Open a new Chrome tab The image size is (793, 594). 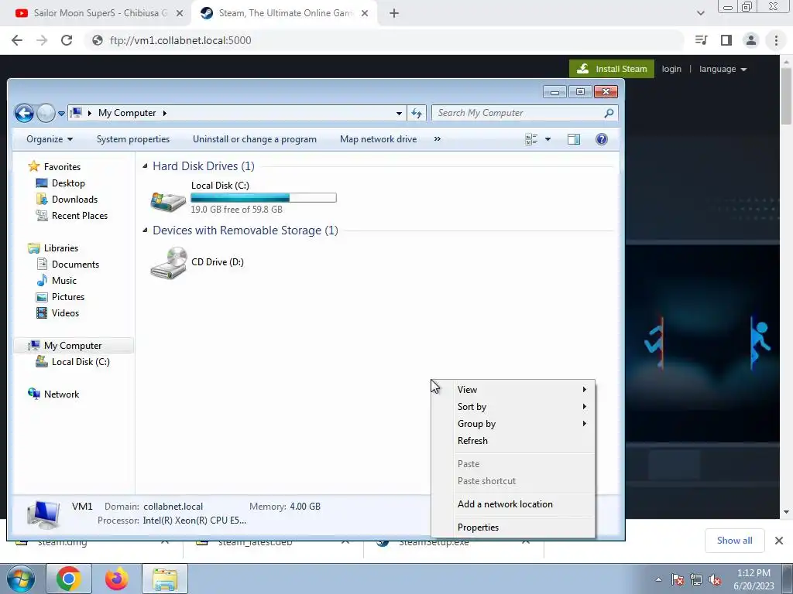tap(394, 14)
